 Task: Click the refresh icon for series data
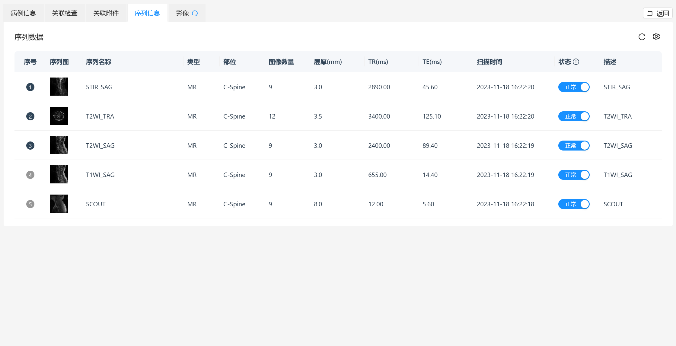pos(642,37)
